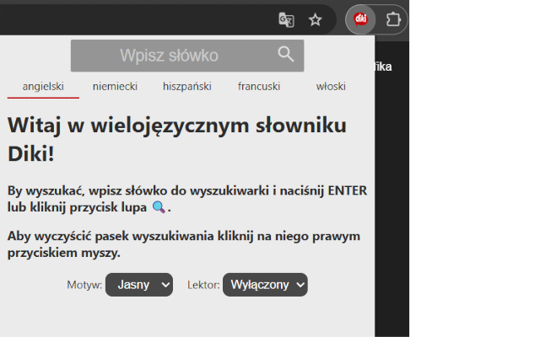Screen dimensions: 540x337
Task: Click the magnifier emoji in the instructions
Action: point(159,207)
